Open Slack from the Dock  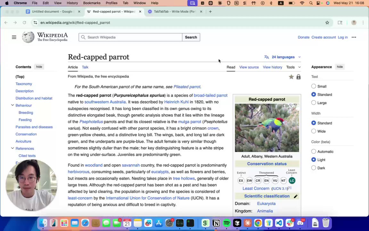coord(290,223)
